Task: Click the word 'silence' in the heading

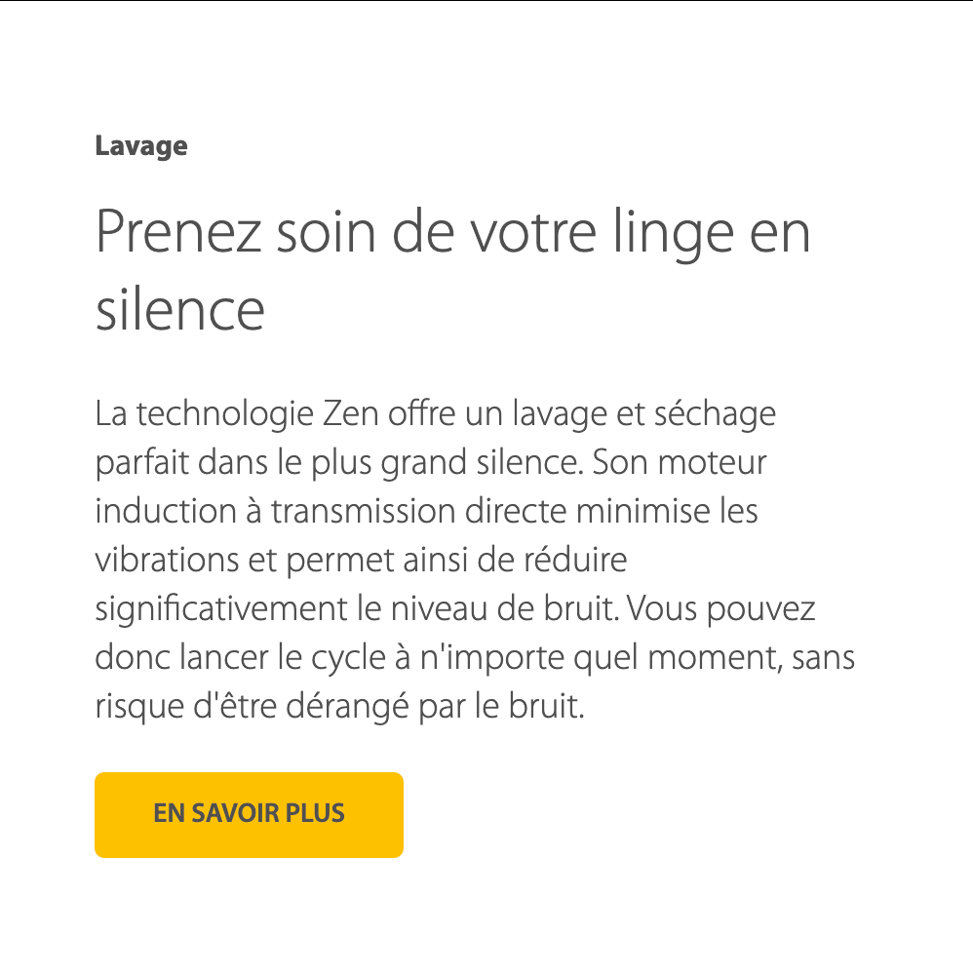Action: point(179,310)
